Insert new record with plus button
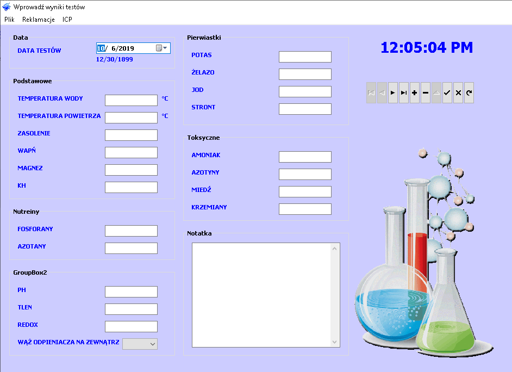The image size is (512, 372). tap(415, 93)
